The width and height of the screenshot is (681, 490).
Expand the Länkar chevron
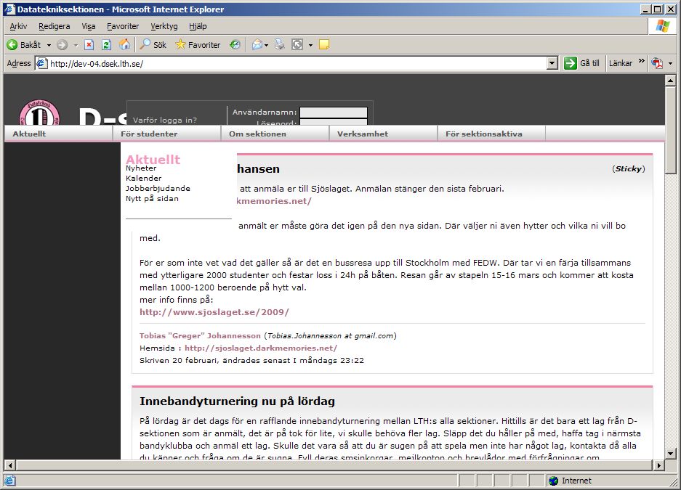tap(642, 61)
